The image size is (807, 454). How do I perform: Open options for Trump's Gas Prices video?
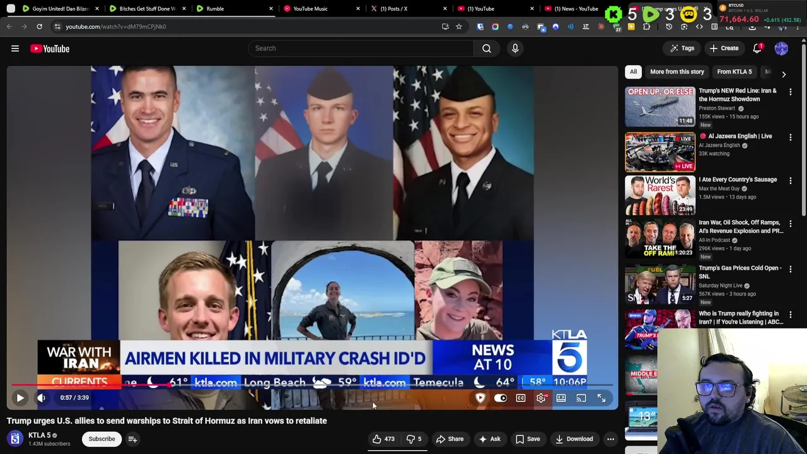point(791,269)
